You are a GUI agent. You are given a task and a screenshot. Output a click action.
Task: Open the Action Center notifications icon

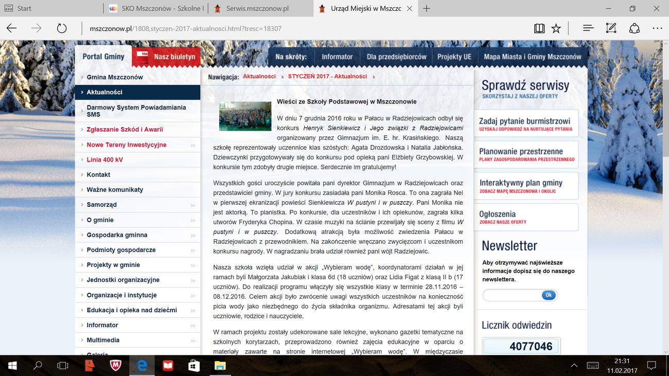tap(651, 366)
